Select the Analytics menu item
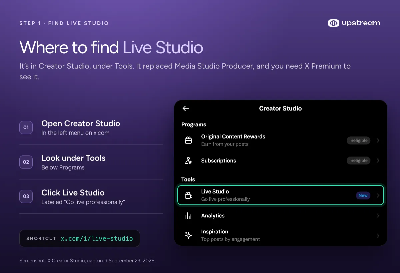 tap(213, 216)
